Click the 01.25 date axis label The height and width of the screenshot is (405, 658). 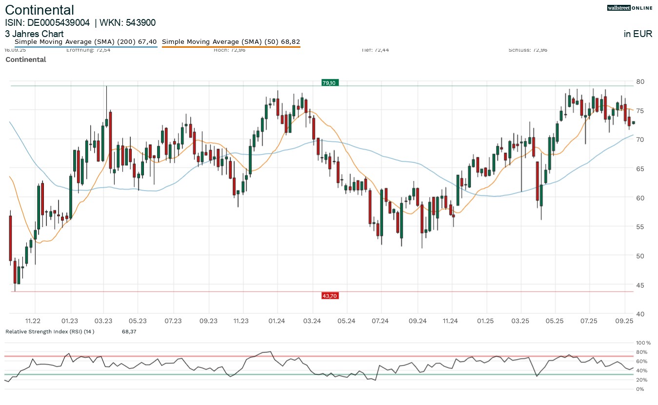(485, 321)
